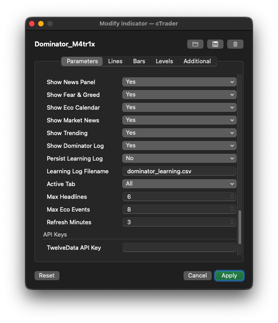
Task: Click the Learning Log Filename field
Action: click(179, 171)
